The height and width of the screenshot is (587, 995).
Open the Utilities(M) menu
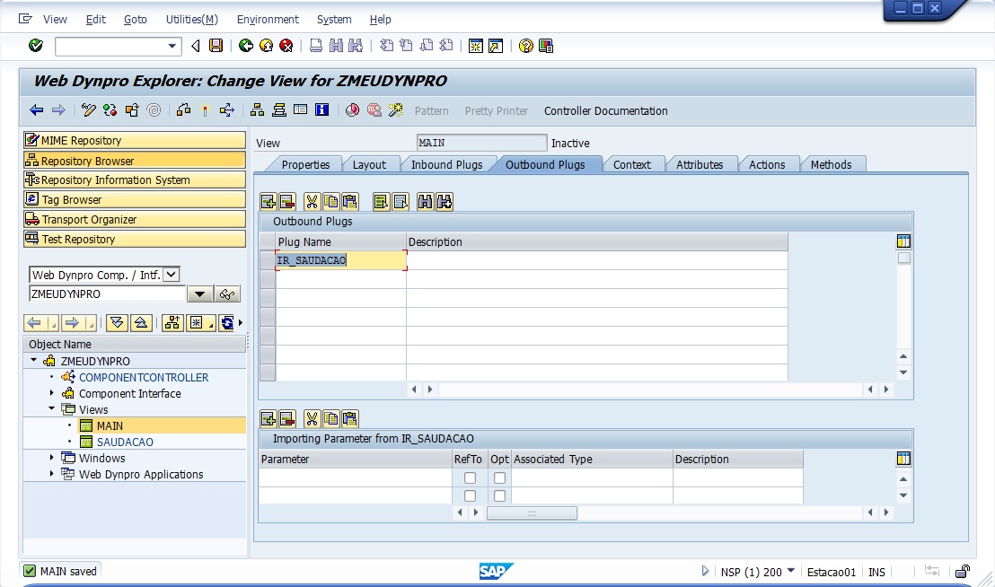coord(191,19)
